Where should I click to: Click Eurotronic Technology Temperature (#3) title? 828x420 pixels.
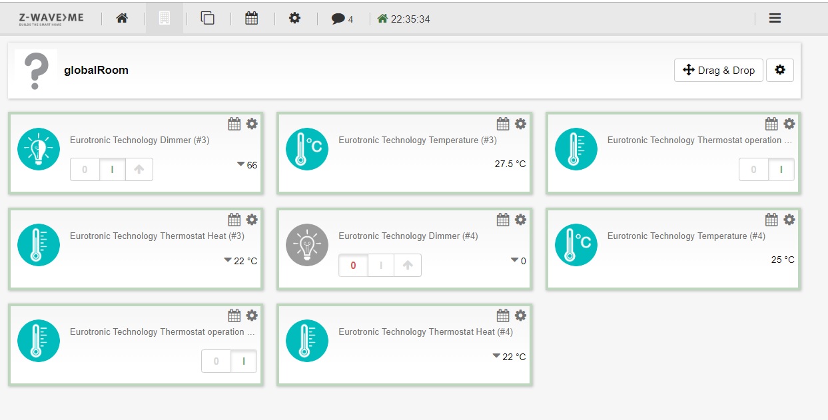click(x=418, y=140)
